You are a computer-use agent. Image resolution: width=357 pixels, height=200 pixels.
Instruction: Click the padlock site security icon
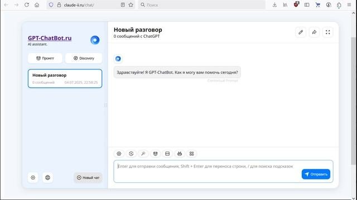59,5
